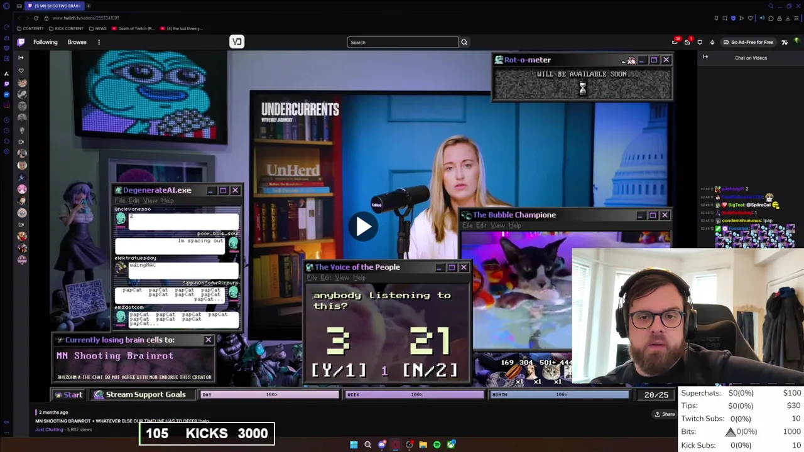Open the Xbox app from taskbar
Image resolution: width=804 pixels, height=452 pixels.
(451, 444)
